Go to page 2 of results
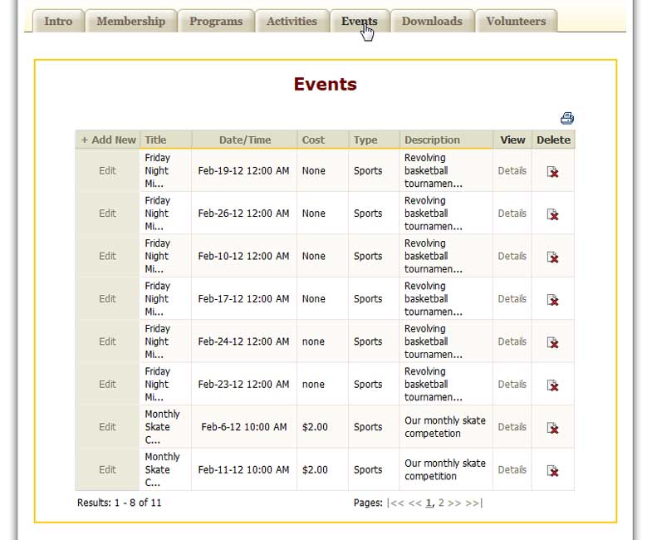This screenshot has height=540, width=652. [x=441, y=503]
